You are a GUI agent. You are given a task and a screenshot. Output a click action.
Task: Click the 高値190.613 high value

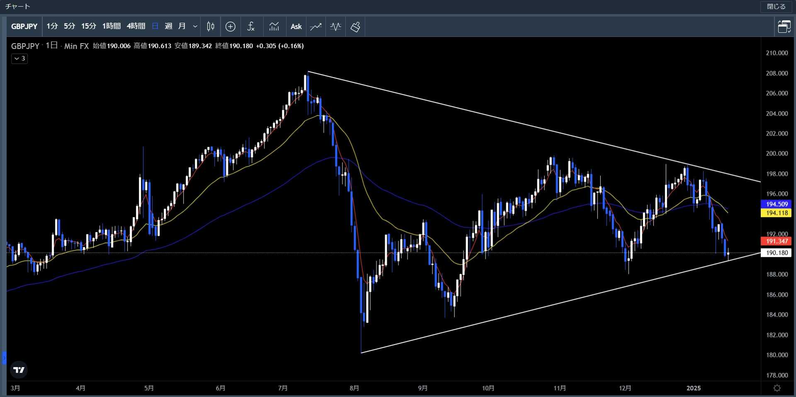pyautogui.click(x=152, y=46)
